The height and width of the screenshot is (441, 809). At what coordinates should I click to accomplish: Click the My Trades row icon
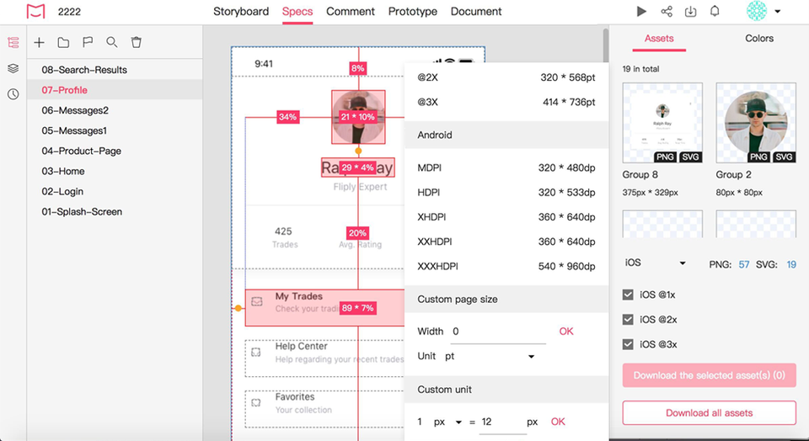256,302
